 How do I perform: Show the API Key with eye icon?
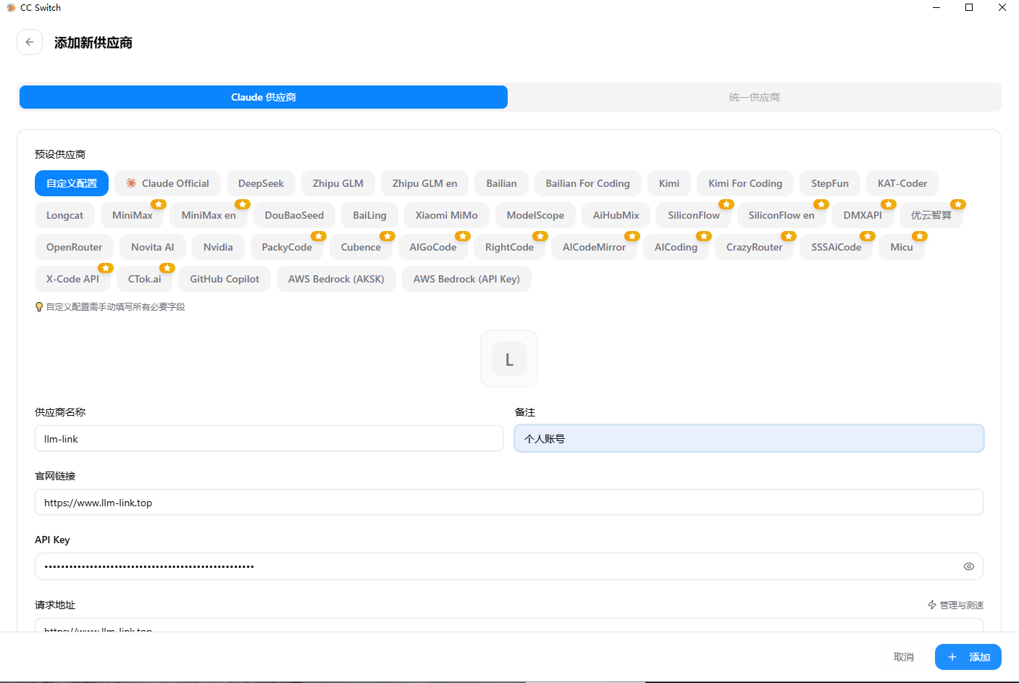pyautogui.click(x=969, y=566)
